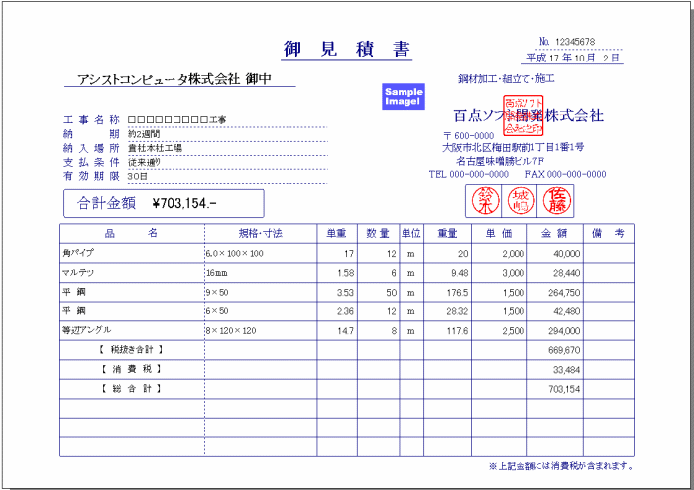This screenshot has height=490, width=694.
Task: Click the round 鈴木 approval stamp
Action: tap(485, 201)
